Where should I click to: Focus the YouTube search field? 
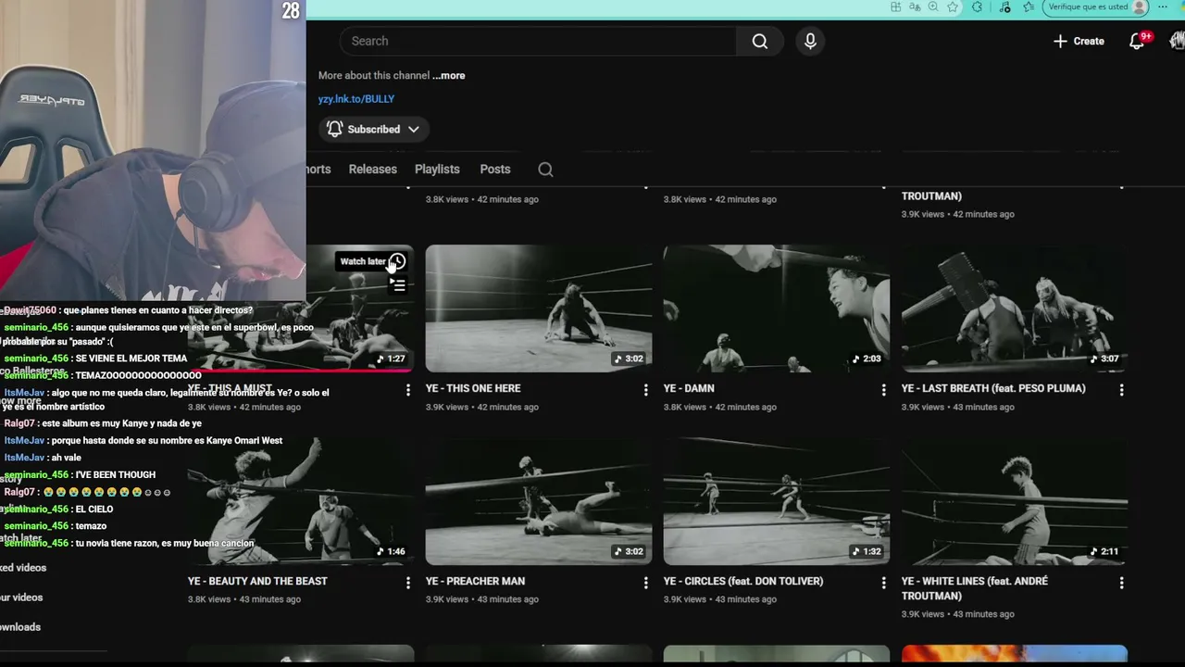[x=539, y=41]
